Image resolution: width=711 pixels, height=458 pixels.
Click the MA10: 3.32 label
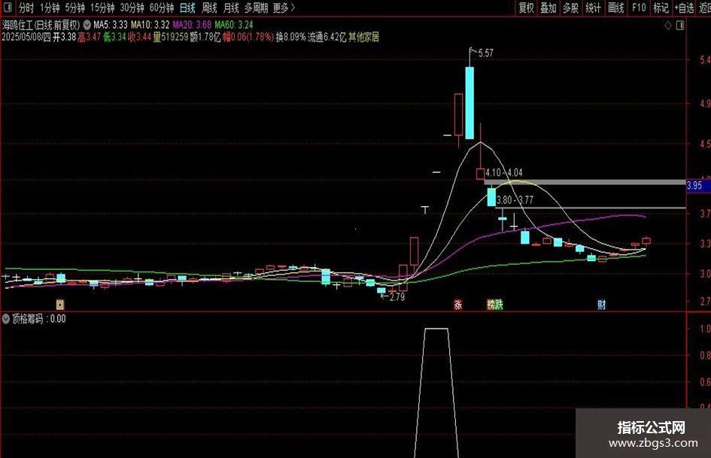pos(150,25)
